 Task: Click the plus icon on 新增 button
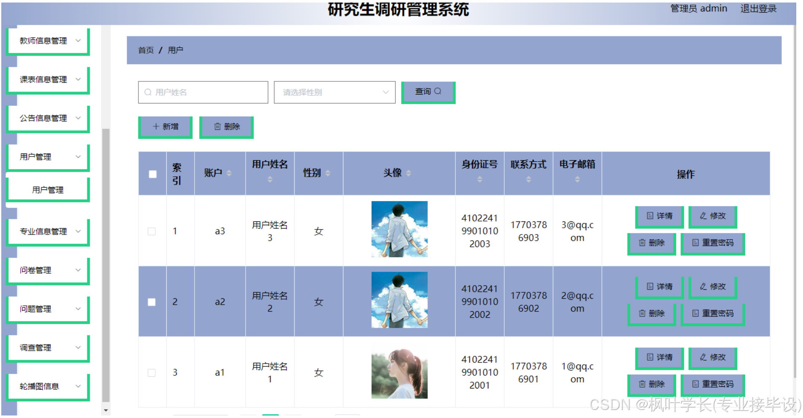(156, 127)
